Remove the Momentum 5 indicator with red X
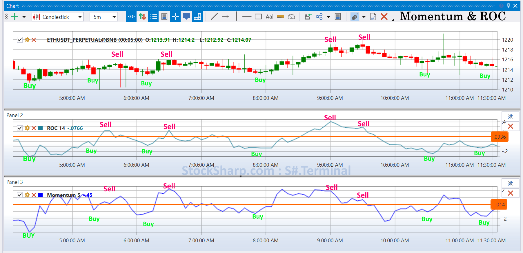Screen dimensions: 523x253 [34, 195]
